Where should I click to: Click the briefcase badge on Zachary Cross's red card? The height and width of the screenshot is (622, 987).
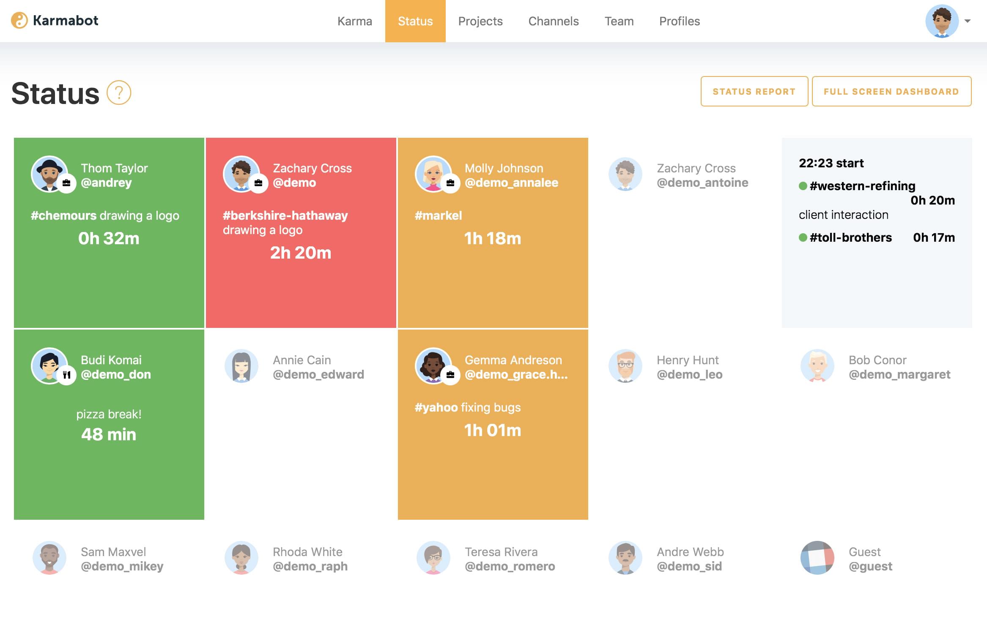pos(259,183)
